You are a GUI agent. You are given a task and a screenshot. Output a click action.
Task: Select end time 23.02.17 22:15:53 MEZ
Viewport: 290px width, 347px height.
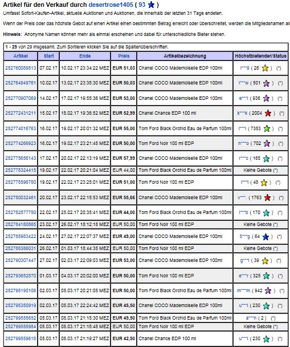pos(85,197)
